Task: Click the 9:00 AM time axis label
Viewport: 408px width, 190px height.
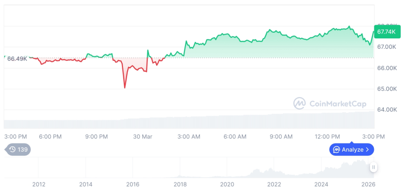Action: (281, 136)
